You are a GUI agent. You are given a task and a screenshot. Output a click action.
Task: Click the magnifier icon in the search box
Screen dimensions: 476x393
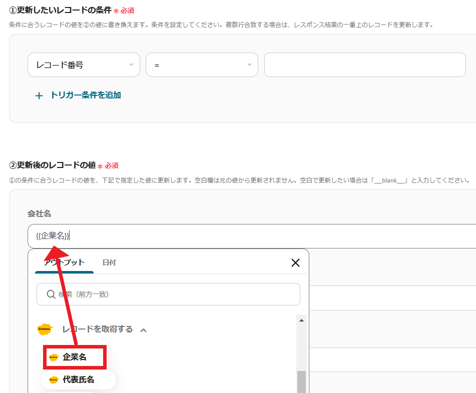click(x=51, y=294)
